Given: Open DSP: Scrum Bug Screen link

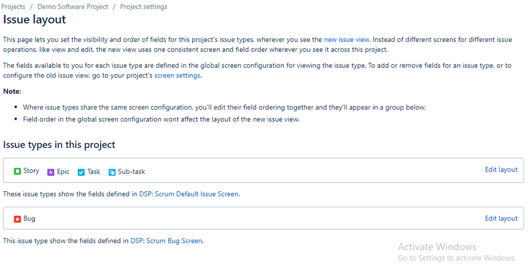Looking at the screenshot, I should 166,241.
